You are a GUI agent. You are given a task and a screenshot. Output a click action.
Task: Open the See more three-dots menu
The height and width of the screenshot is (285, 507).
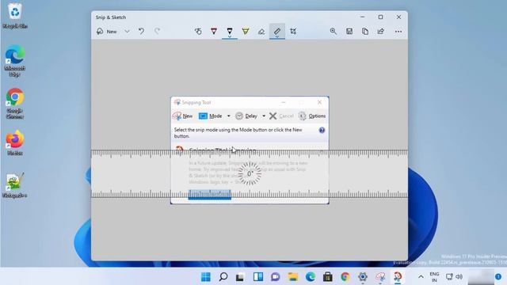click(398, 32)
